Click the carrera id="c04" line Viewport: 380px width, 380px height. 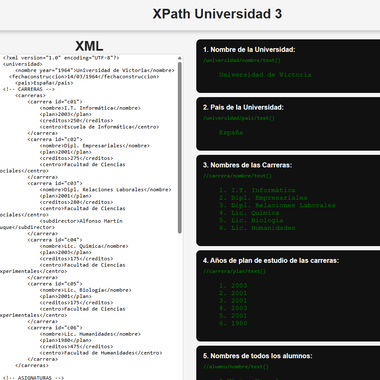(x=55, y=240)
